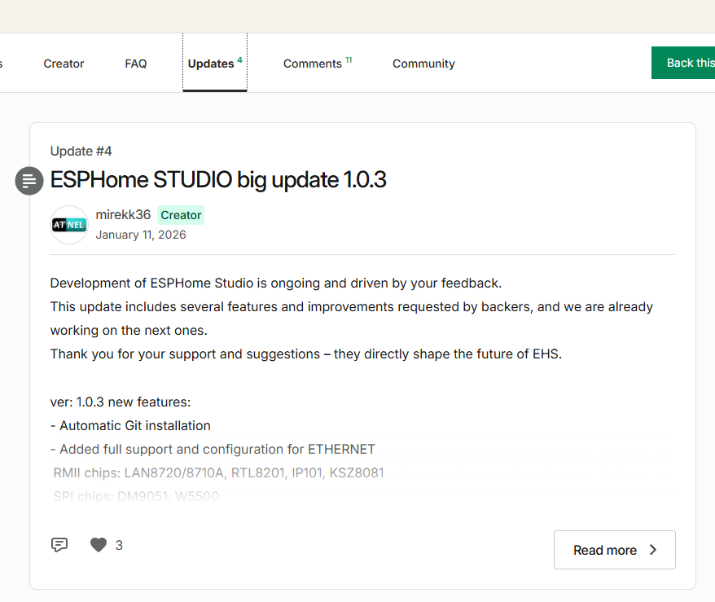Click the SPI chips DM9051, W5500 line
The image size is (715, 602).
click(136, 496)
